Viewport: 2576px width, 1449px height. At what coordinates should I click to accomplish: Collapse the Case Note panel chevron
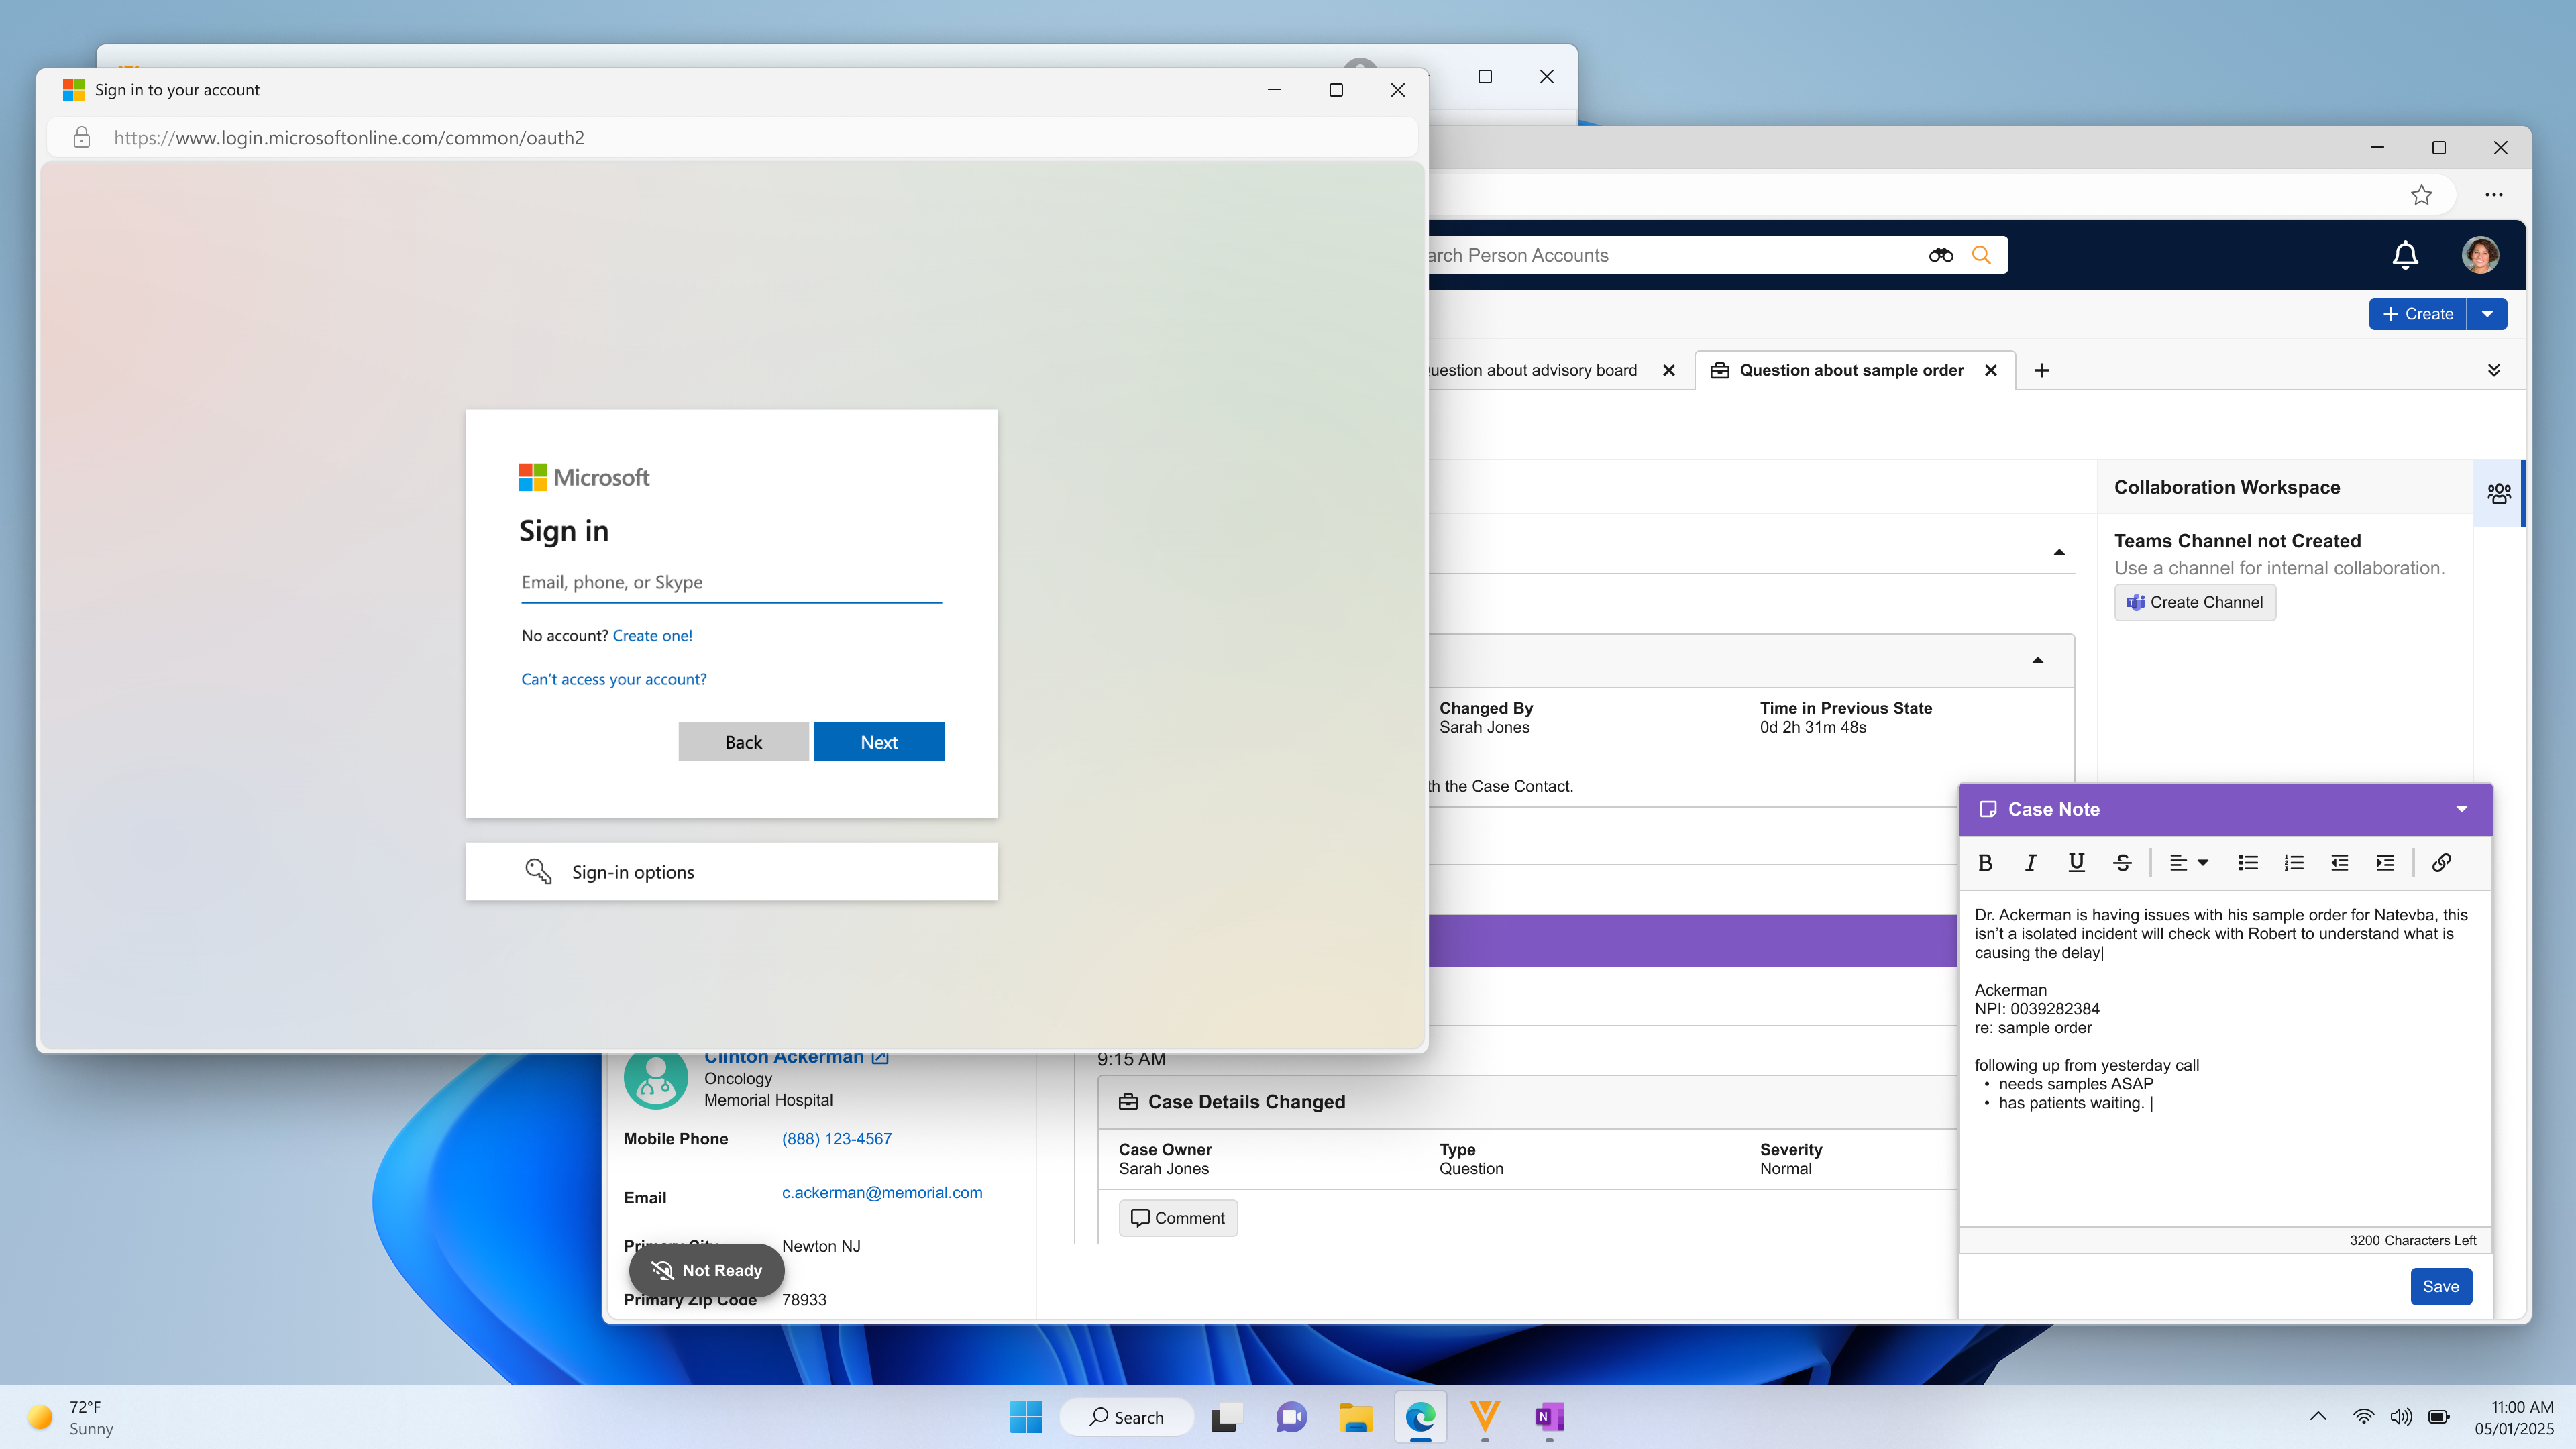click(x=2461, y=809)
